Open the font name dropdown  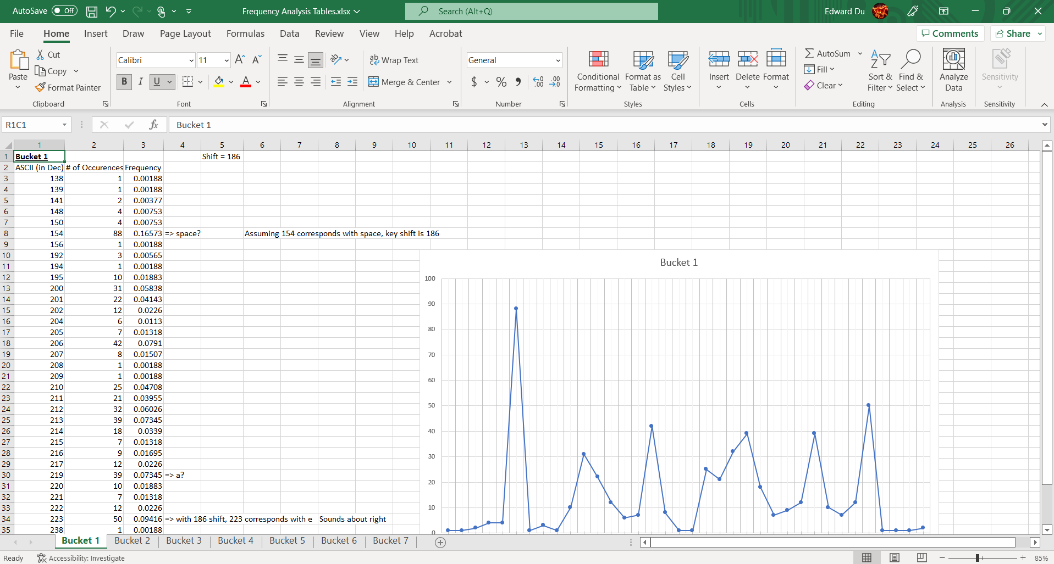[x=191, y=60]
